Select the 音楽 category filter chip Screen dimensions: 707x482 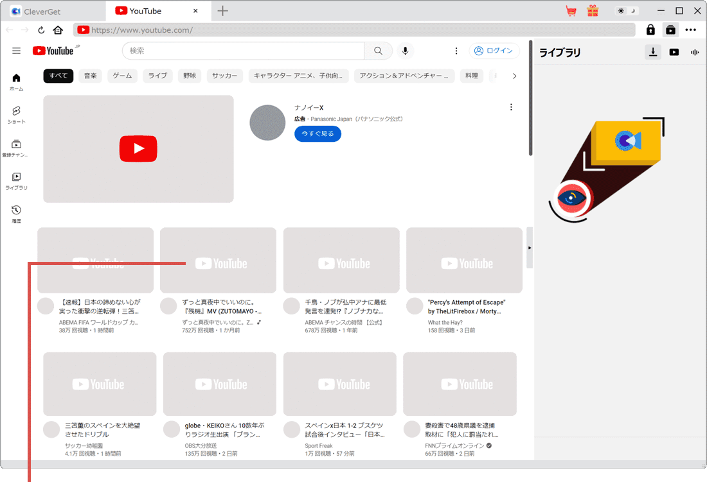90,76
